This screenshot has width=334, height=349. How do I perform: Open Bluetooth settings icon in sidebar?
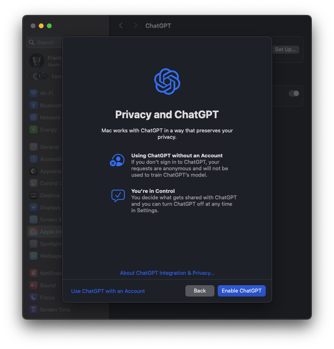pyautogui.click(x=34, y=105)
